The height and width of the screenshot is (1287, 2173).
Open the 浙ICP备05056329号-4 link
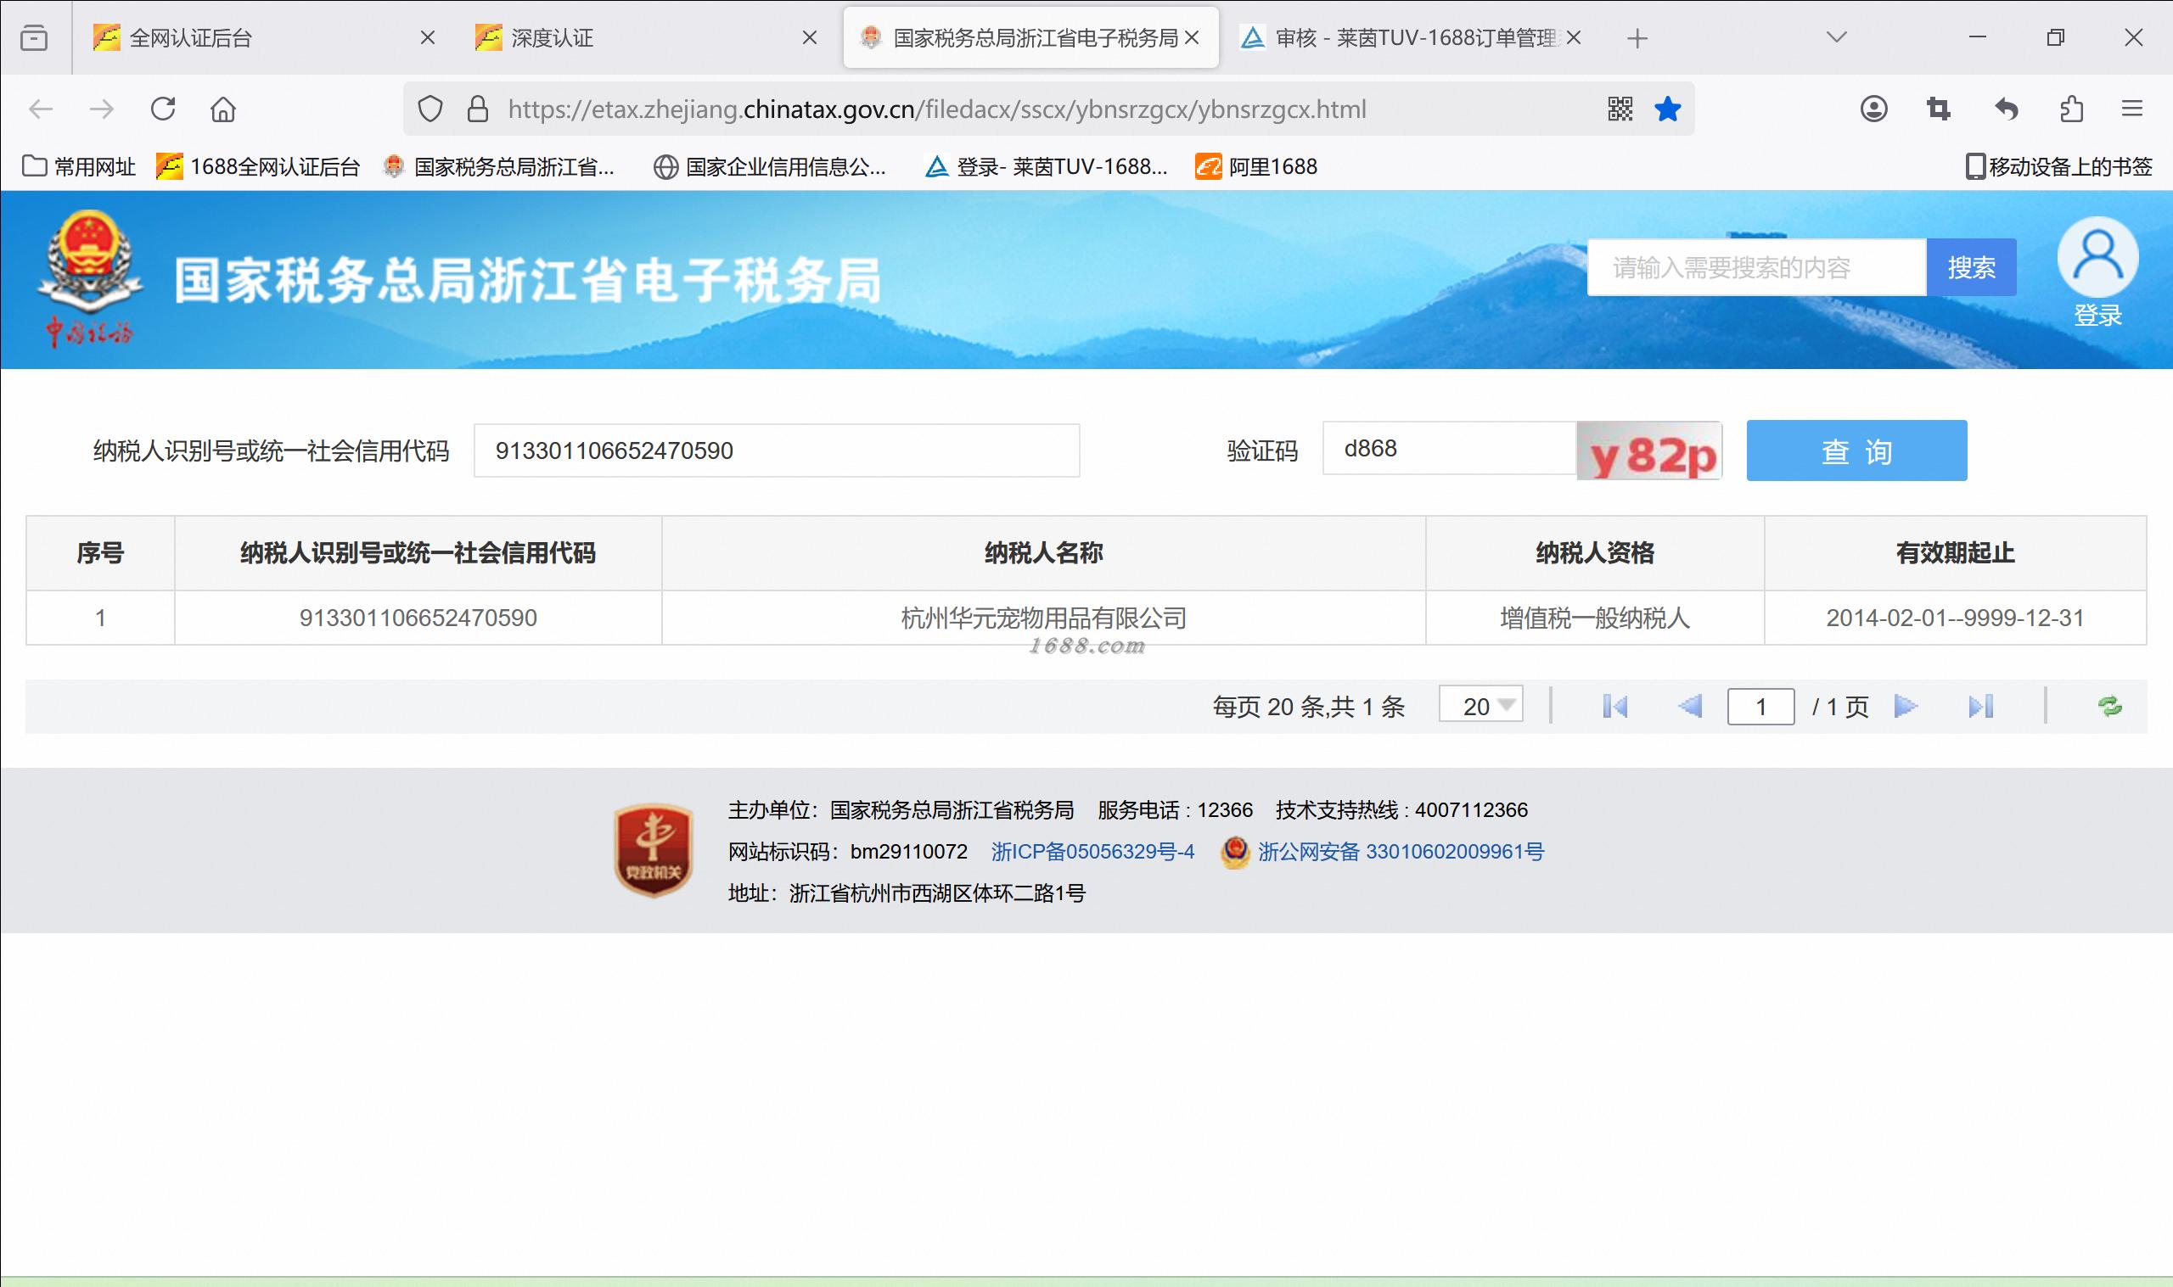[x=1093, y=852]
